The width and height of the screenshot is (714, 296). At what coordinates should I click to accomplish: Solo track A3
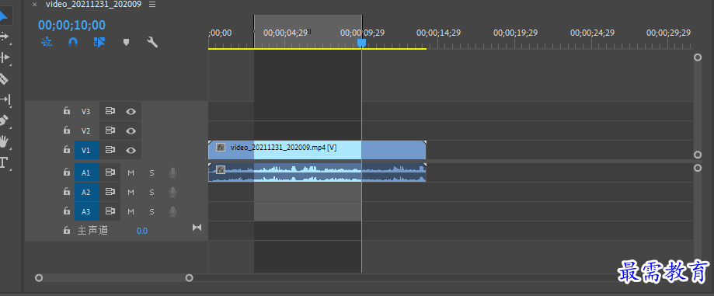[152, 212]
